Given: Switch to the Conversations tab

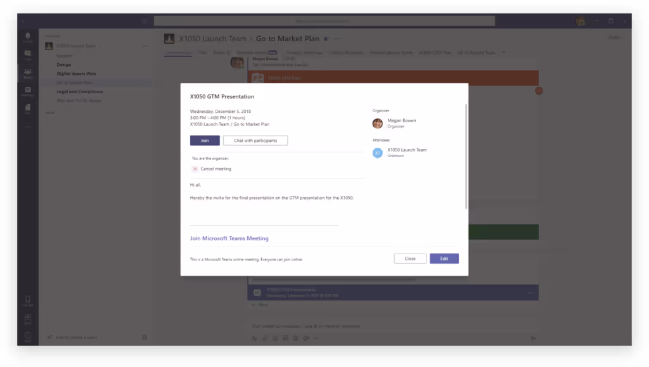Looking at the screenshot, I should point(178,53).
